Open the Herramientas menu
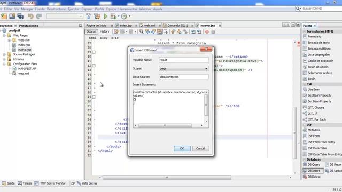The width and height of the screenshot is (342, 192). 128,9
